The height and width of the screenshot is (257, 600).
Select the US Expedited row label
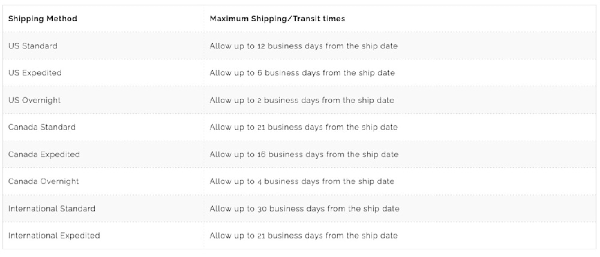pos(35,73)
